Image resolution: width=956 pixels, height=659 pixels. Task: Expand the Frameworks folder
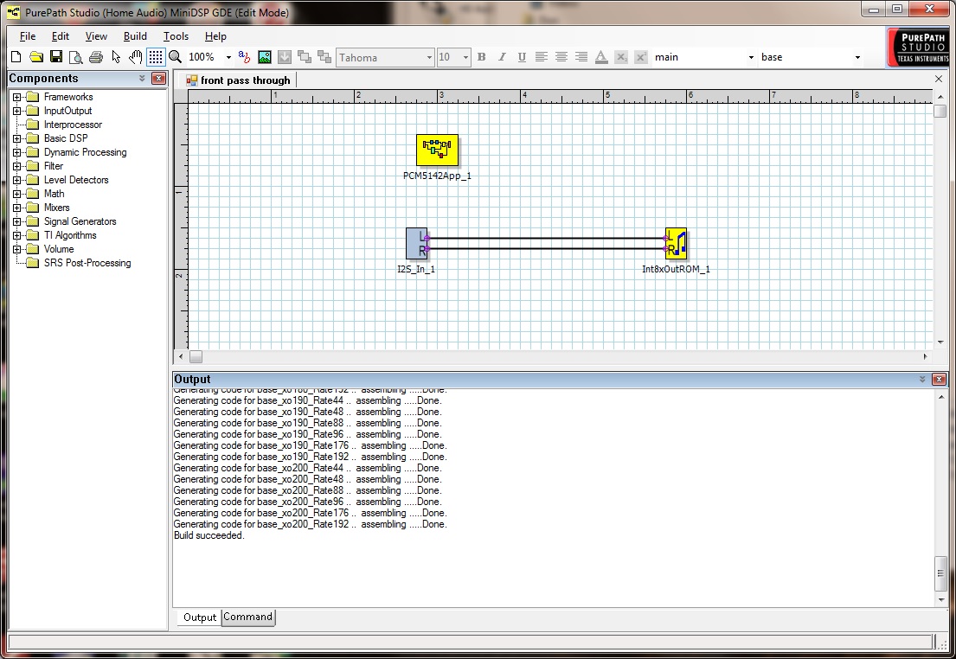17,97
